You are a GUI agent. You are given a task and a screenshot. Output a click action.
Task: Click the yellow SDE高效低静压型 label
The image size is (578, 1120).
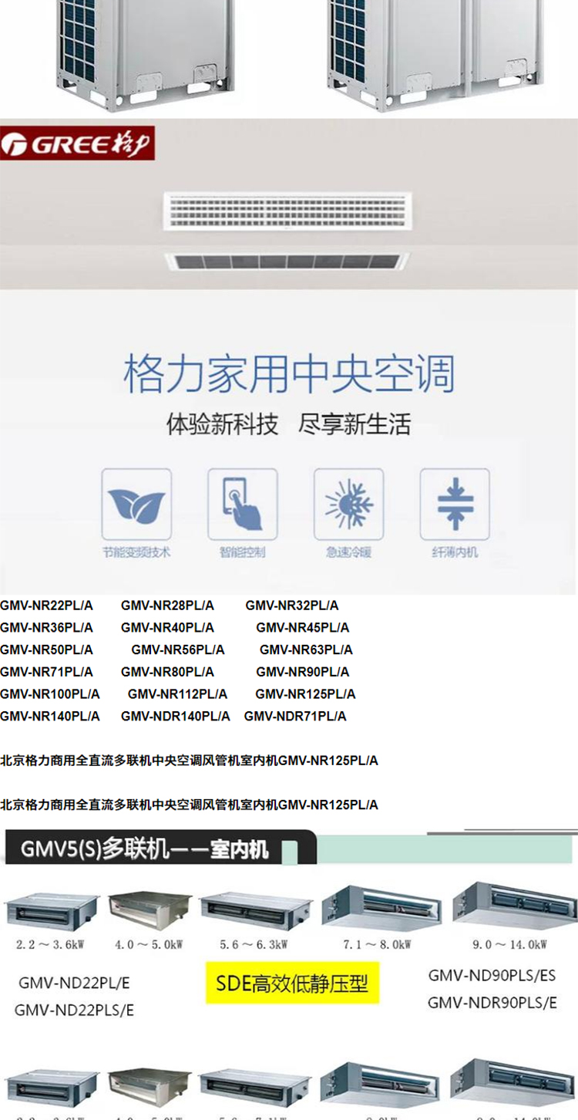tap(293, 983)
